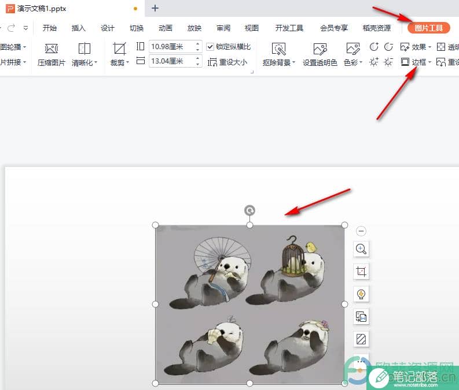Expand the 色彩 dropdown arrow
Viewport: 459px width, 390px height.
click(361, 62)
